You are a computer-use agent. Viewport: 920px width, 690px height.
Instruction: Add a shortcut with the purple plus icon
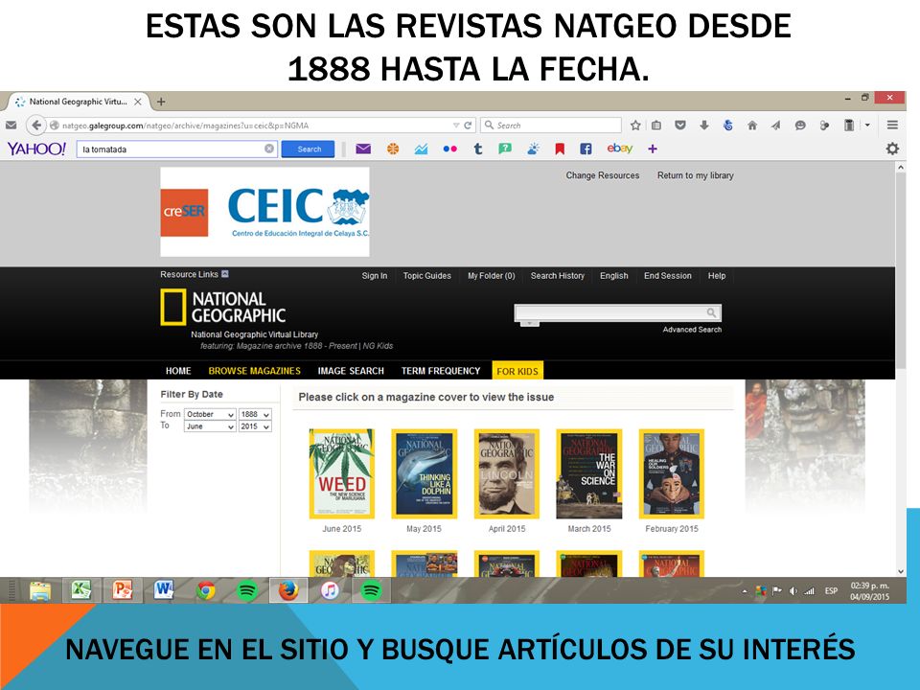pos(653,149)
